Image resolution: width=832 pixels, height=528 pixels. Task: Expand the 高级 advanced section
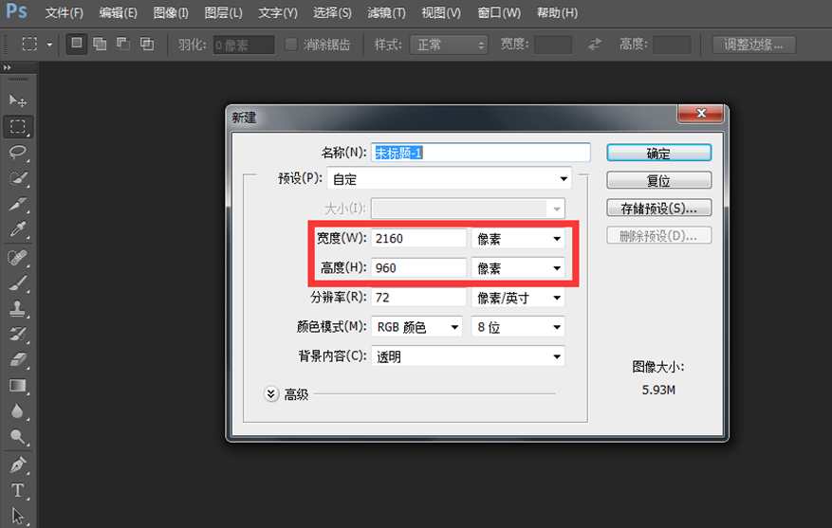pyautogui.click(x=271, y=394)
